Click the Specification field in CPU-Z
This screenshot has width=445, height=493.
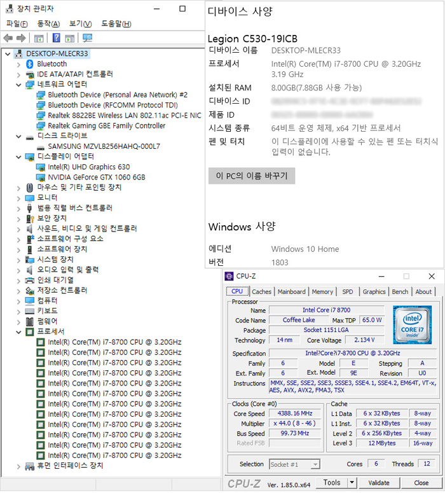coord(353,353)
